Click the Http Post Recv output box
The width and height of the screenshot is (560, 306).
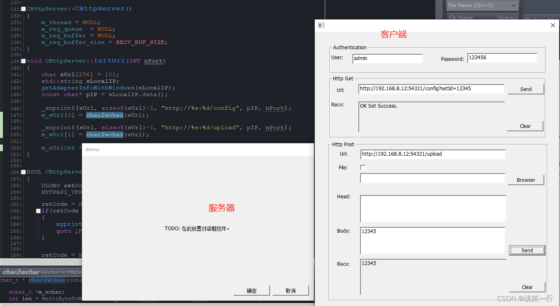coord(433,277)
